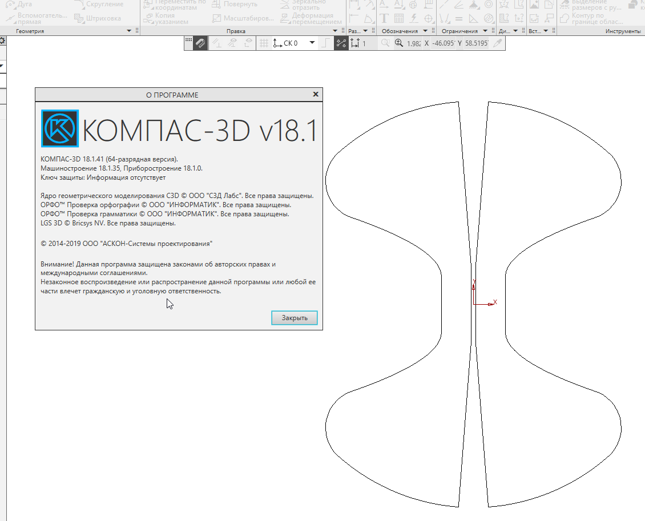Click the quick toolbar drag handle dots

point(188,41)
